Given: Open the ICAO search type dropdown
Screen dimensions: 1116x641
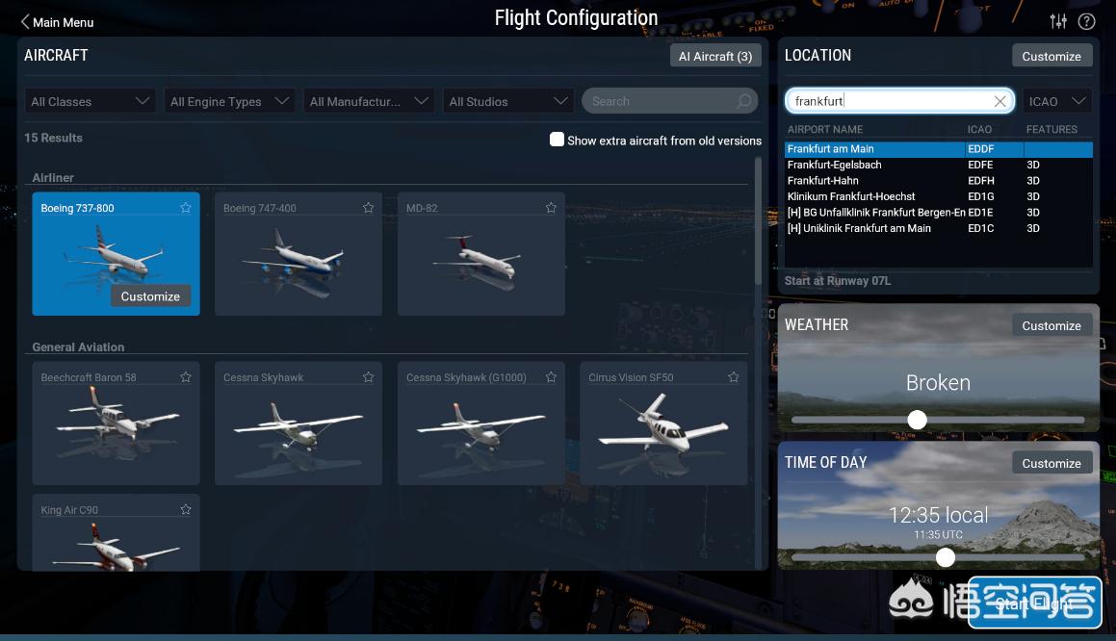Looking at the screenshot, I should click(1057, 101).
